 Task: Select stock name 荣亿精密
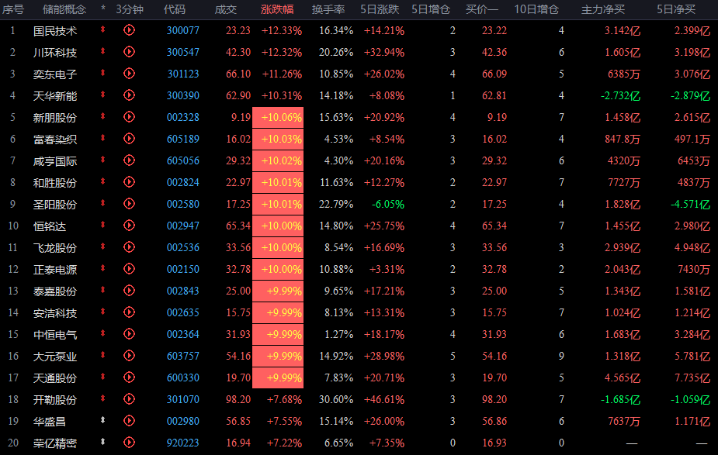55,443
